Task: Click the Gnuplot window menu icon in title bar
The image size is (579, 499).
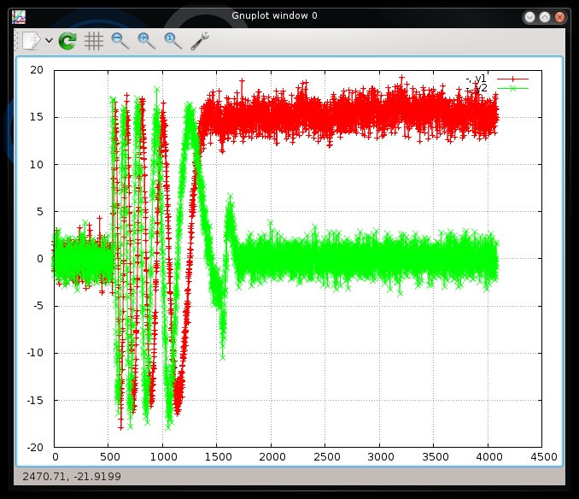Action: pos(18,16)
